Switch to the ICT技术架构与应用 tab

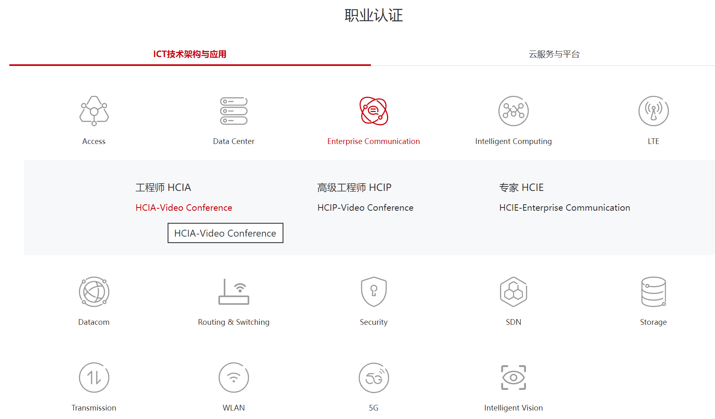click(190, 53)
